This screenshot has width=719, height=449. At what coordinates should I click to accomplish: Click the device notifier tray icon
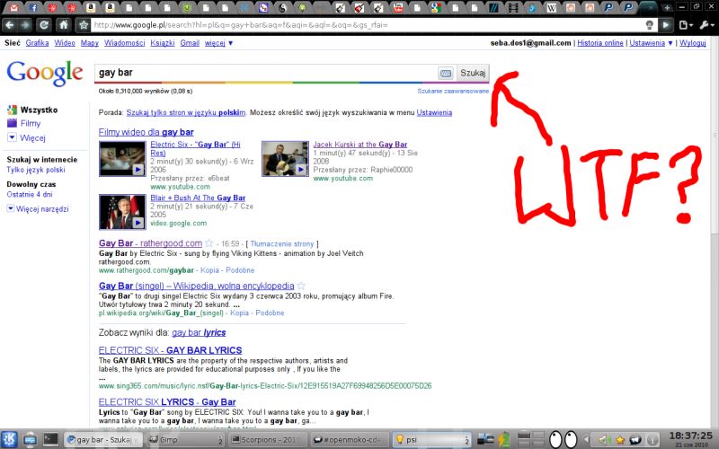click(485, 440)
